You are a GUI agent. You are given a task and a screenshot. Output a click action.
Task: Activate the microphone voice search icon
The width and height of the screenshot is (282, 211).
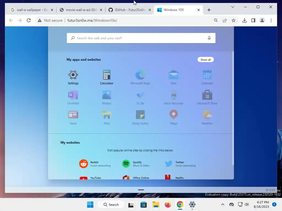click(x=209, y=38)
